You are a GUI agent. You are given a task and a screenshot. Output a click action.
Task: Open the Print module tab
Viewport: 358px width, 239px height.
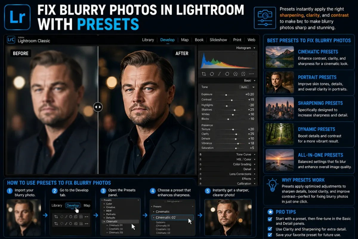click(237, 40)
